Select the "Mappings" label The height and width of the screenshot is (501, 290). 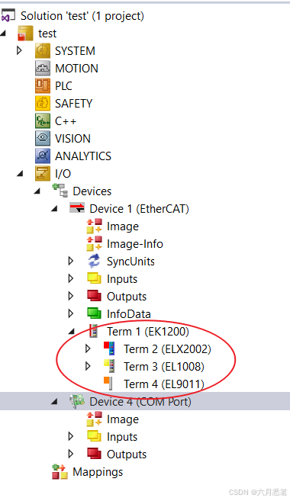tap(98, 472)
